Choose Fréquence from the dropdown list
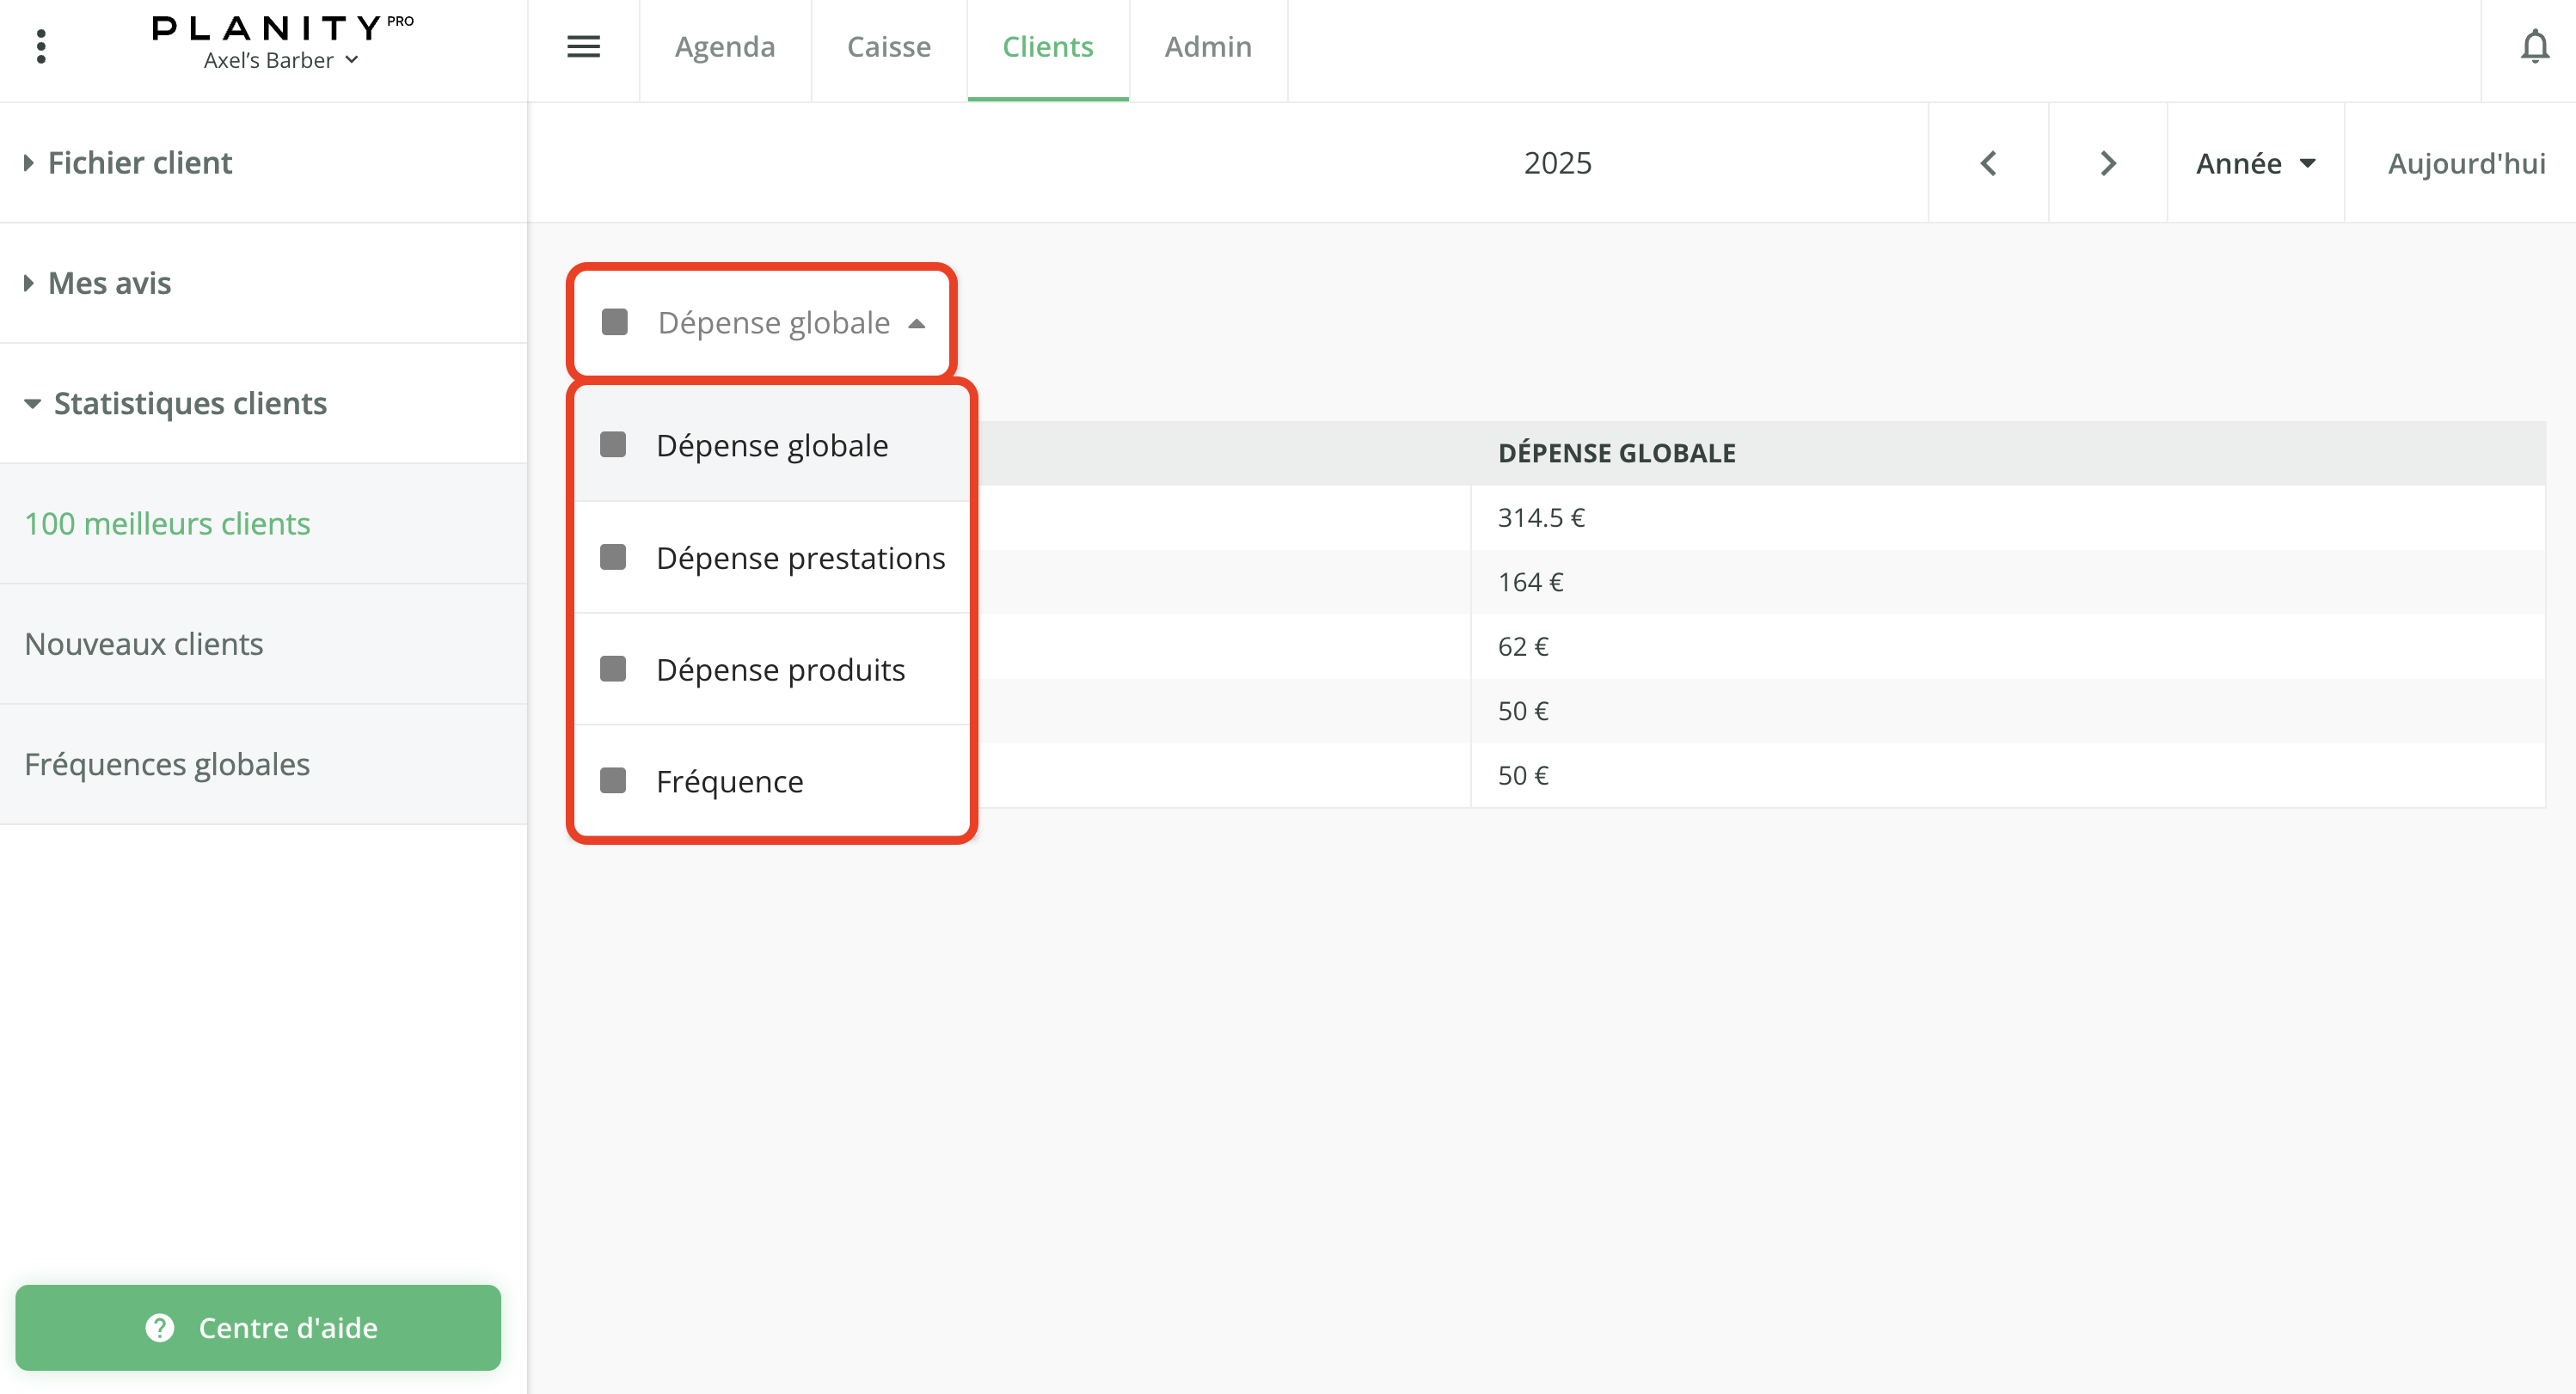 pyautogui.click(x=729, y=781)
